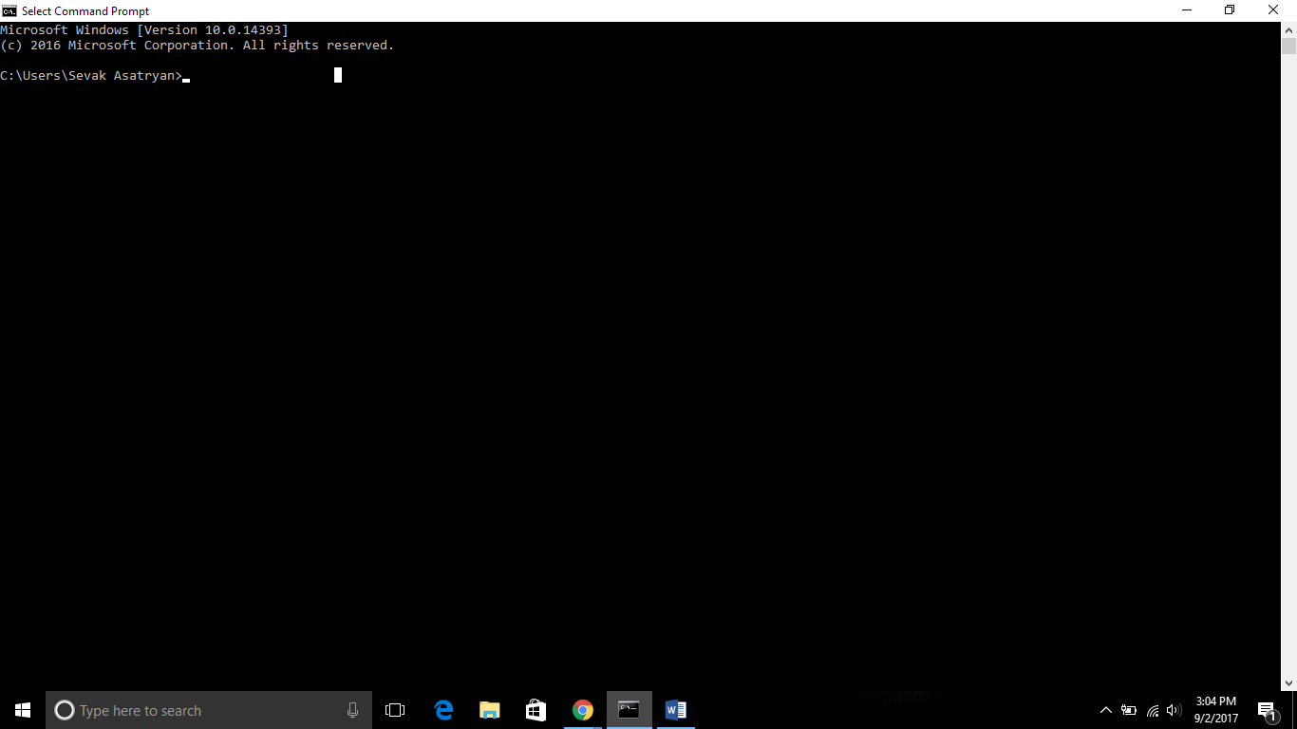Viewport: 1297px width, 729px height.
Task: Open the Wi-Fi network tray icon
Action: [x=1153, y=710]
